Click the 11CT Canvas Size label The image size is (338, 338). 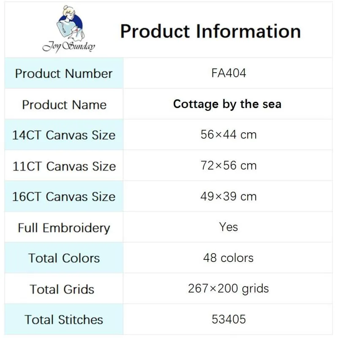click(64, 166)
